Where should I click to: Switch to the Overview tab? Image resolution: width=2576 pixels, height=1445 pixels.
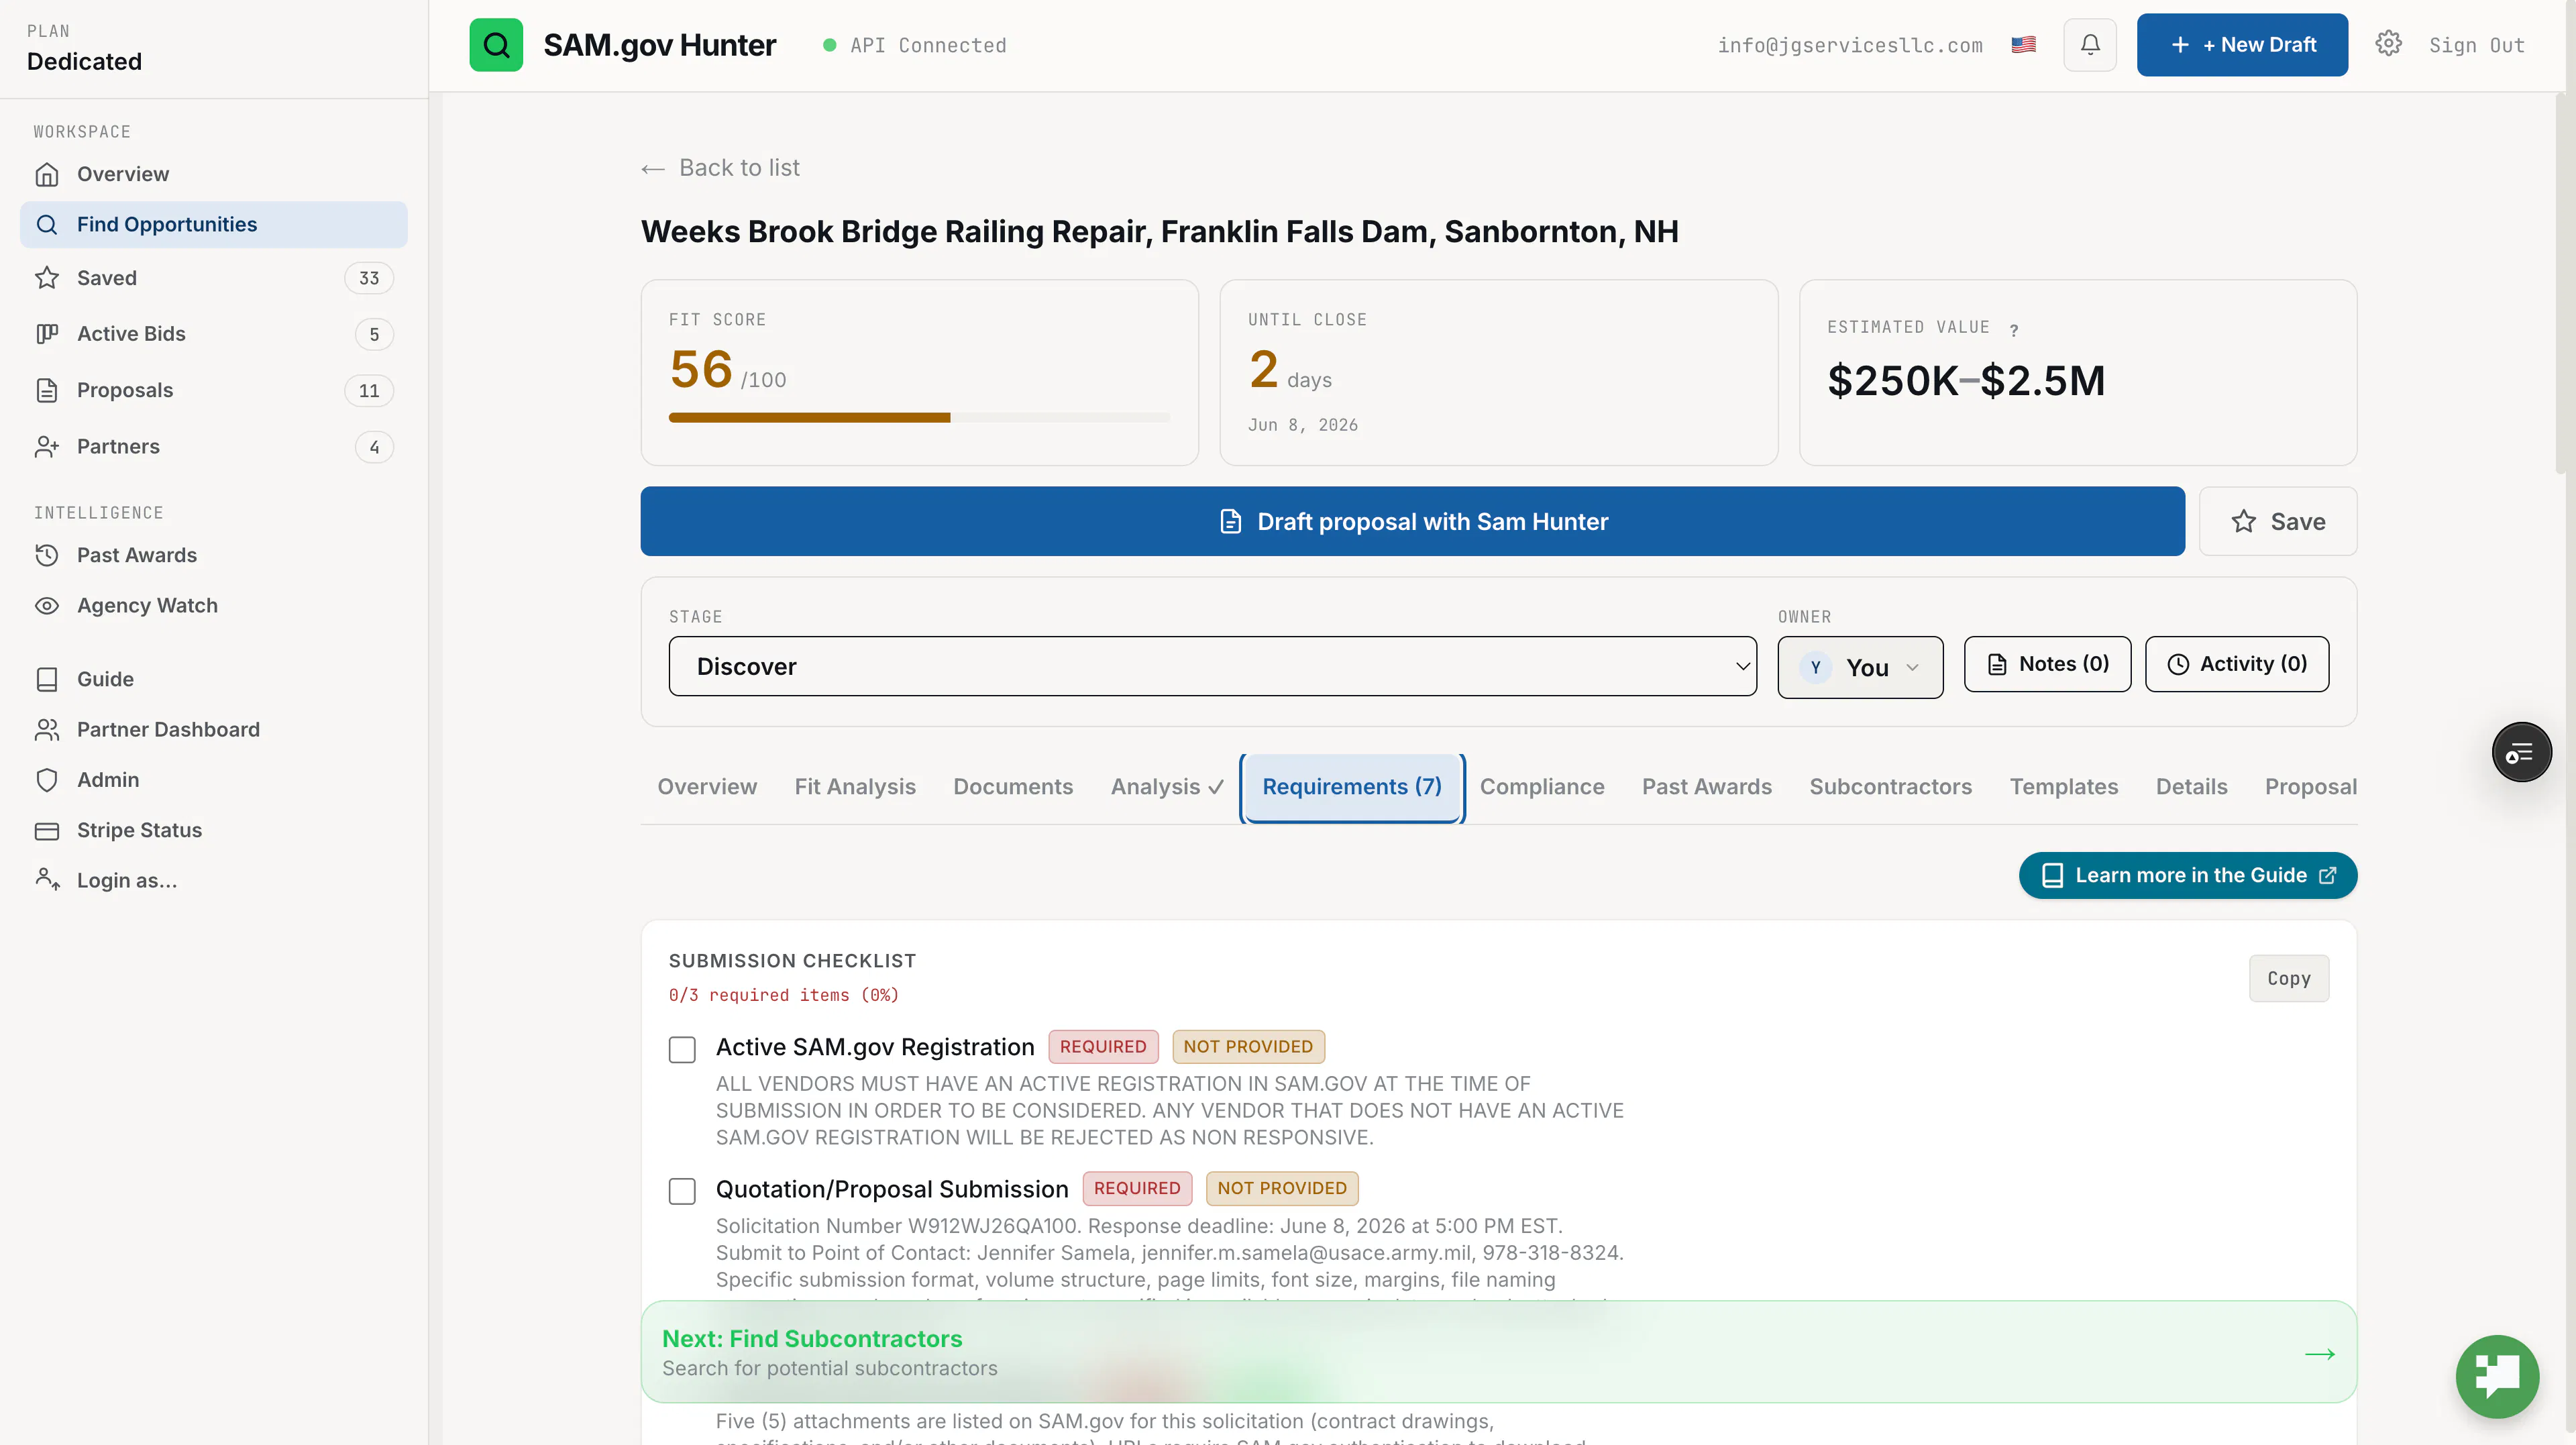(x=707, y=787)
